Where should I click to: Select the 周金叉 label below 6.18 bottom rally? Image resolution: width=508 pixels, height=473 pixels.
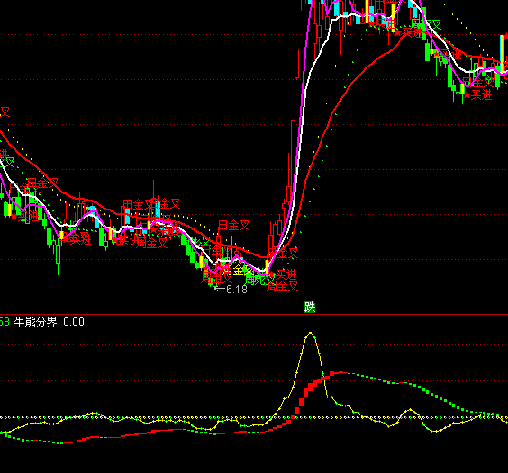(x=282, y=286)
